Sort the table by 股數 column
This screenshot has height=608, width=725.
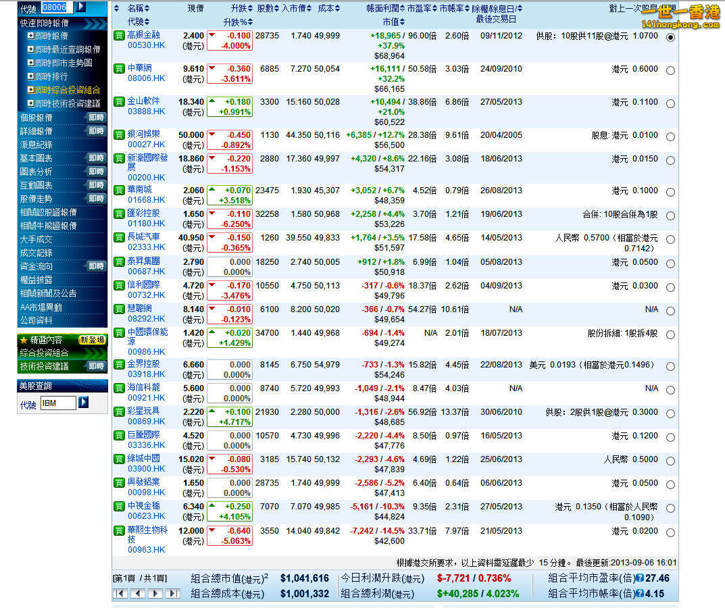(268, 8)
